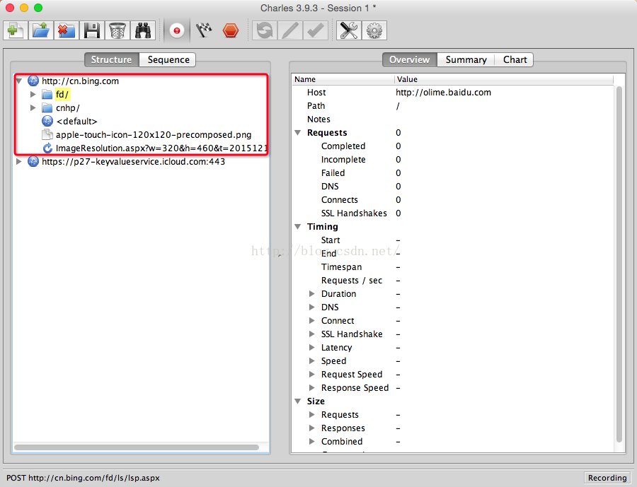Toggle breakpoints with red hexagon icon
Screen dimensions: 637x487
(x=230, y=30)
